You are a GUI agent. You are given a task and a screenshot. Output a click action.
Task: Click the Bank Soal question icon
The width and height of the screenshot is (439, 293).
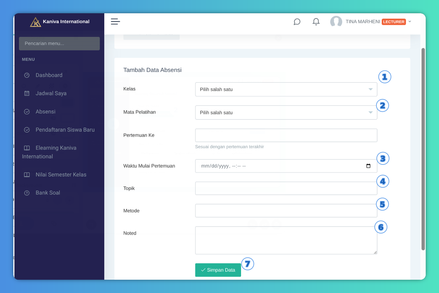point(27,193)
